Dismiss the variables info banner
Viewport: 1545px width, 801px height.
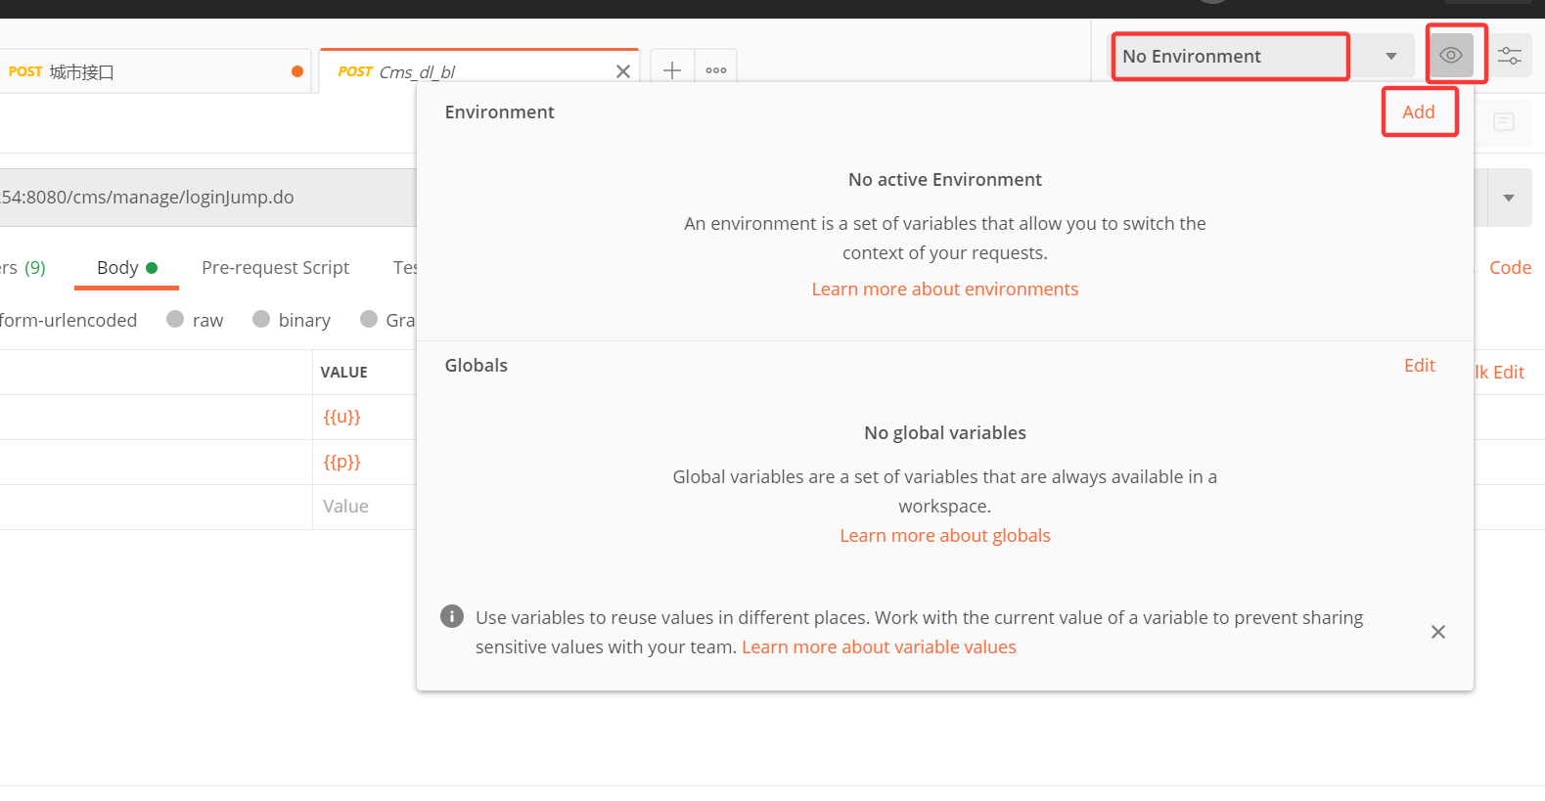point(1437,632)
